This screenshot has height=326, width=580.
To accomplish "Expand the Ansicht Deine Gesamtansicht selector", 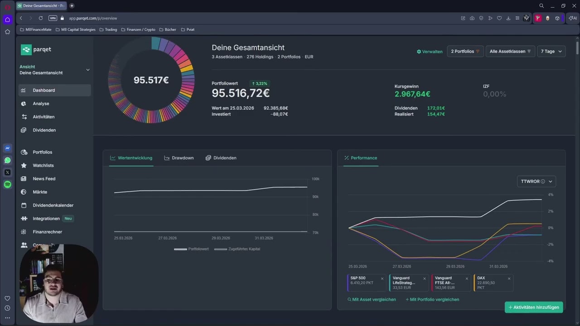I will [54, 70].
